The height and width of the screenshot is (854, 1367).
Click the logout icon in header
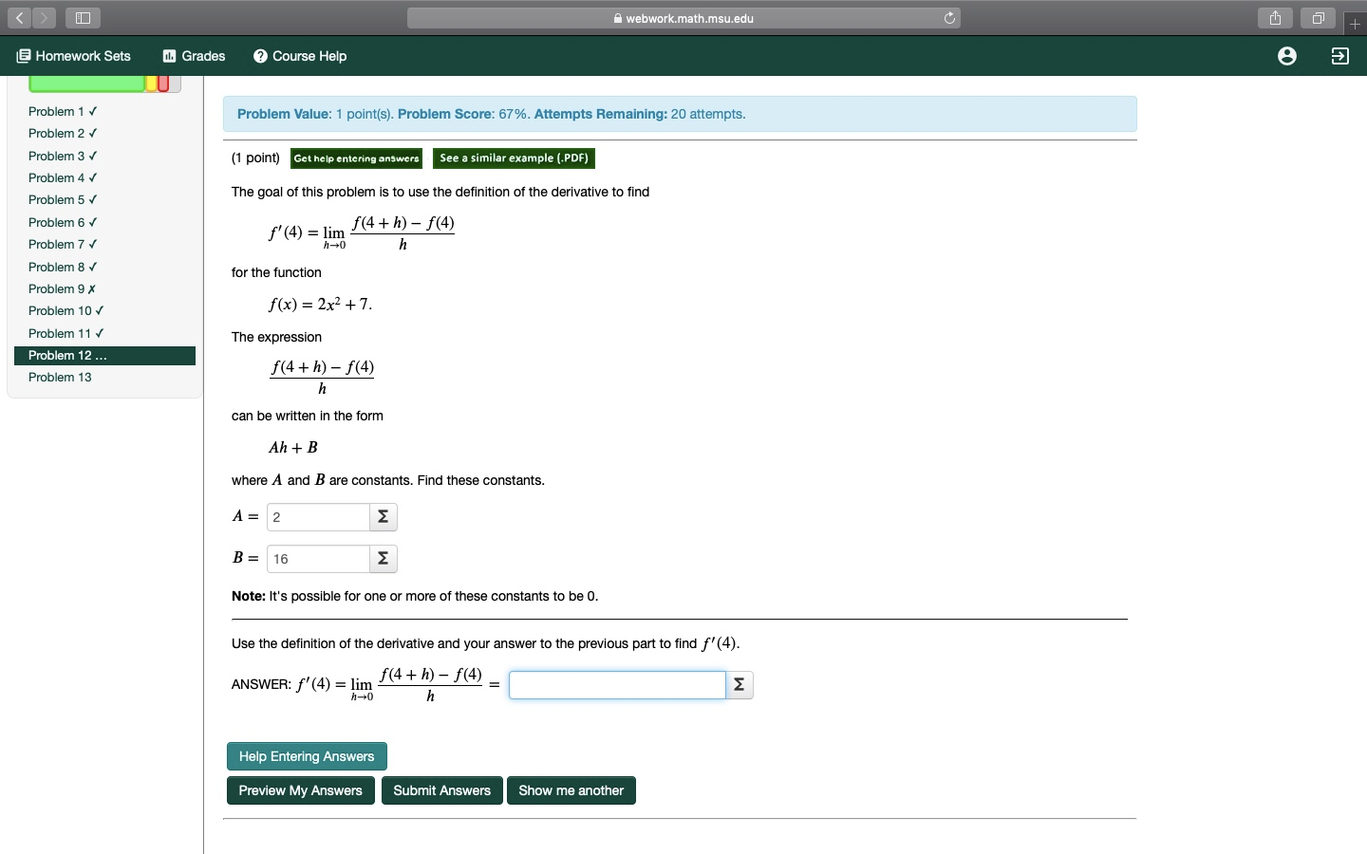click(1339, 56)
